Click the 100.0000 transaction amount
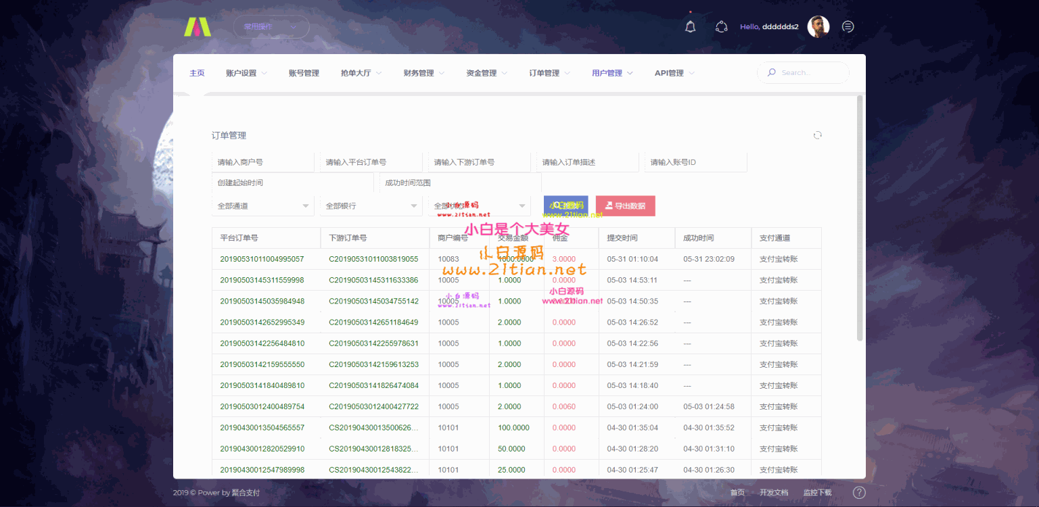This screenshot has width=1039, height=507. (513, 428)
